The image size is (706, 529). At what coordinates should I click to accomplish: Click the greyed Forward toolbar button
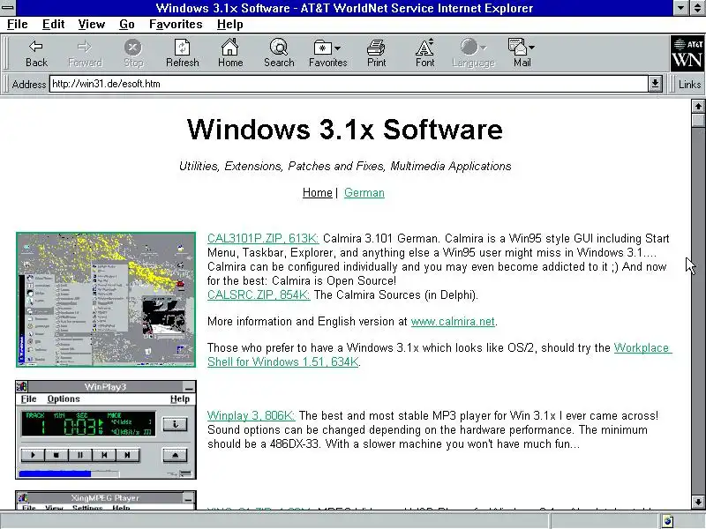(85, 53)
